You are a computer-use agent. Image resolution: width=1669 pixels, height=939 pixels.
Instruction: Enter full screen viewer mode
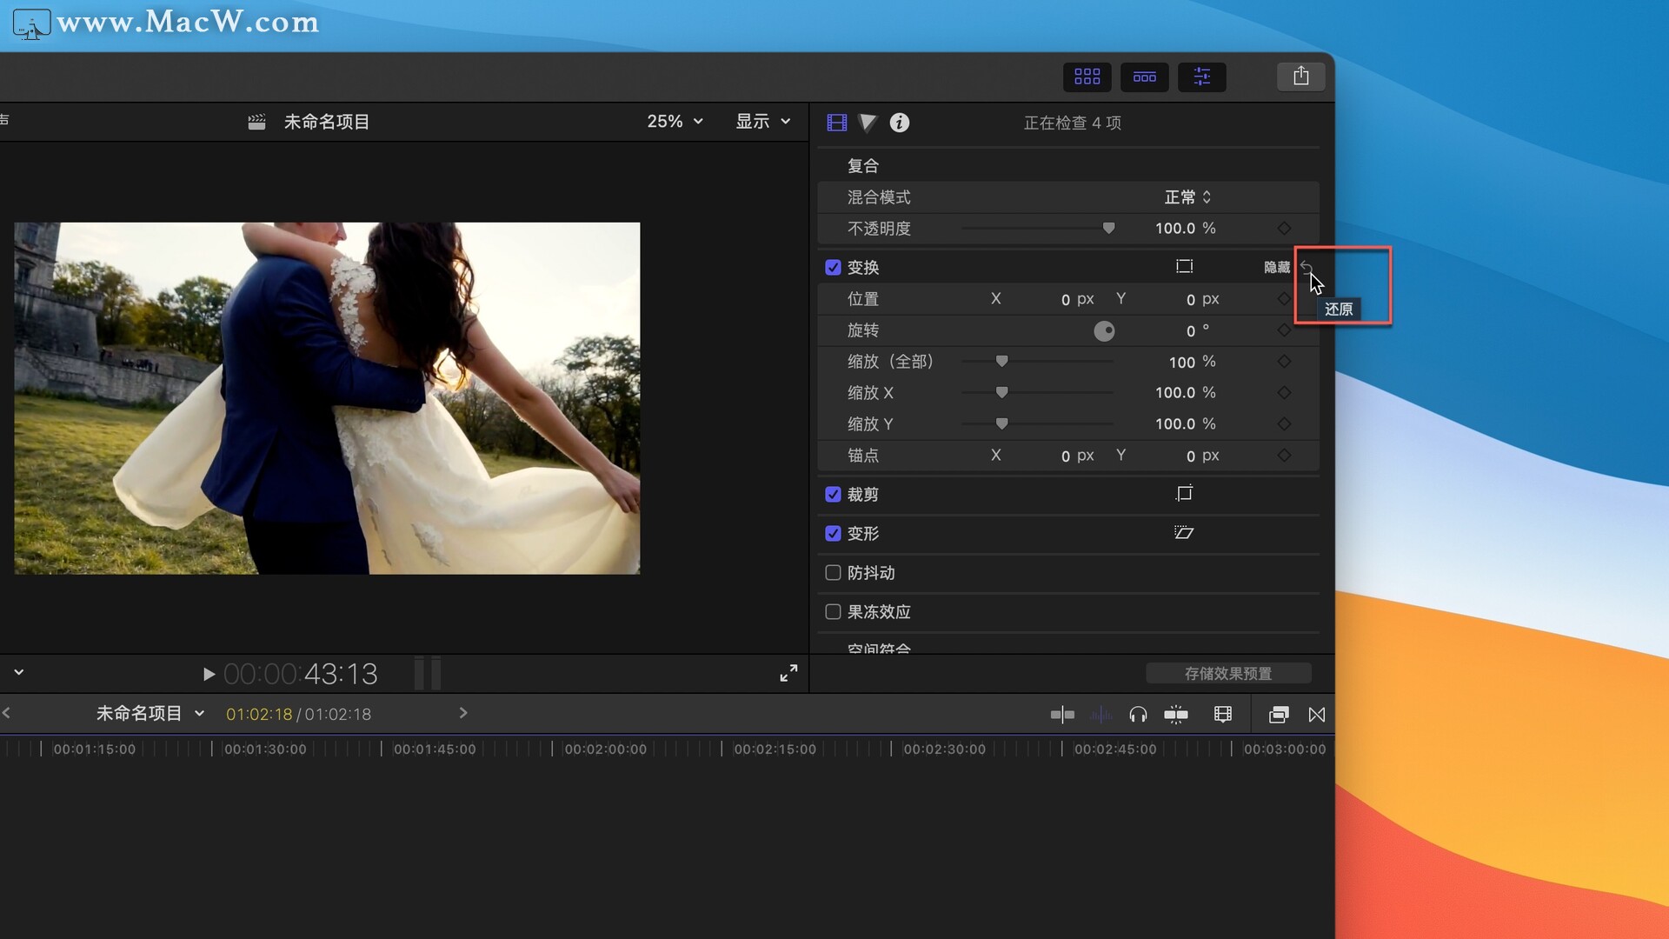coord(788,673)
